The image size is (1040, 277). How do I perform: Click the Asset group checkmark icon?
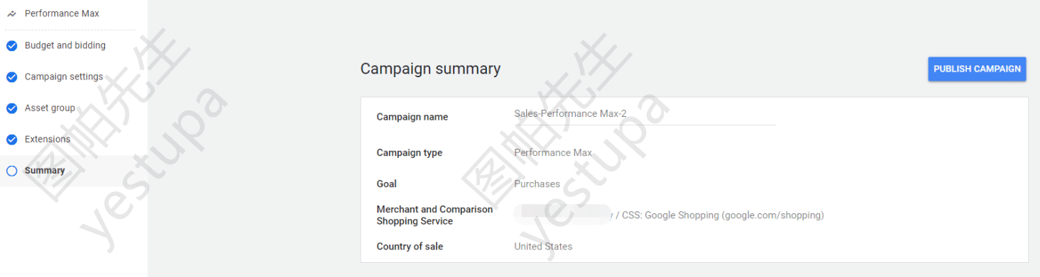tap(11, 108)
